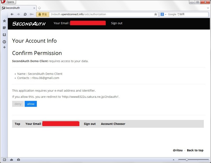Click the address bar URL field

tap(102, 14)
